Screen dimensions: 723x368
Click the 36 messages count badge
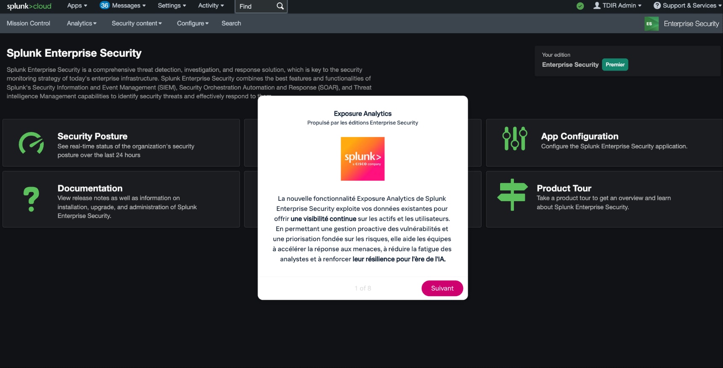click(x=104, y=5)
